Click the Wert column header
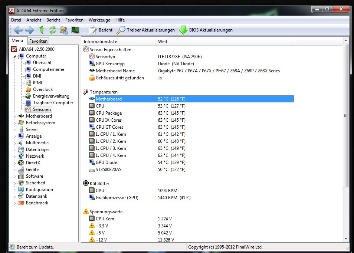 point(224,41)
